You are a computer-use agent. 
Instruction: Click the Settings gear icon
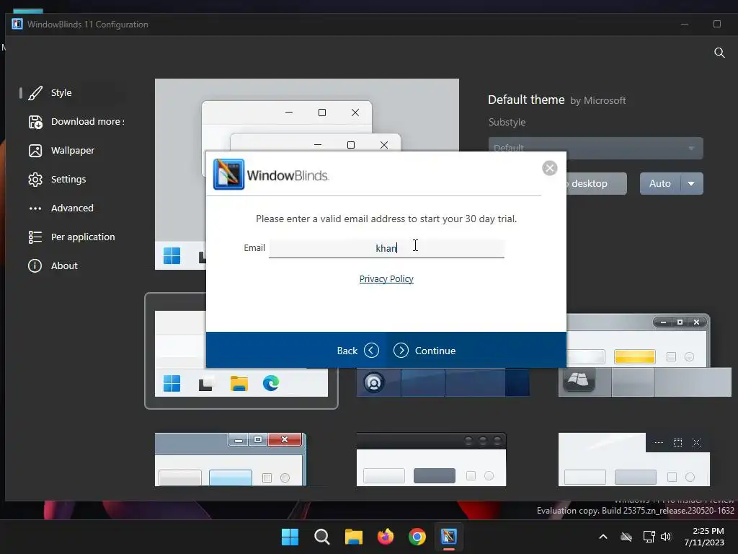click(35, 180)
